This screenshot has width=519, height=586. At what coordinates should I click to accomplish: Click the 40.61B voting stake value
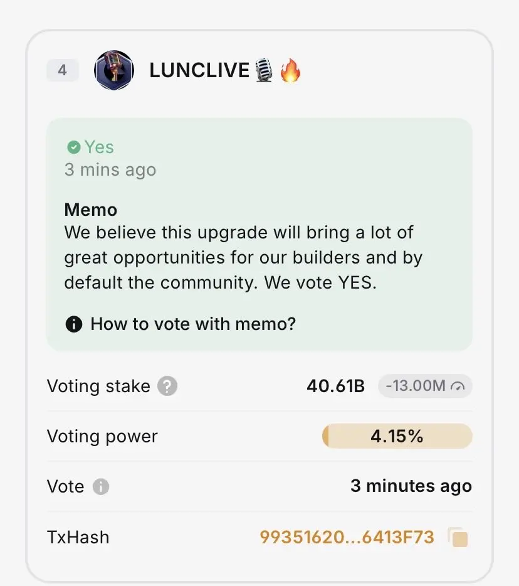point(335,386)
